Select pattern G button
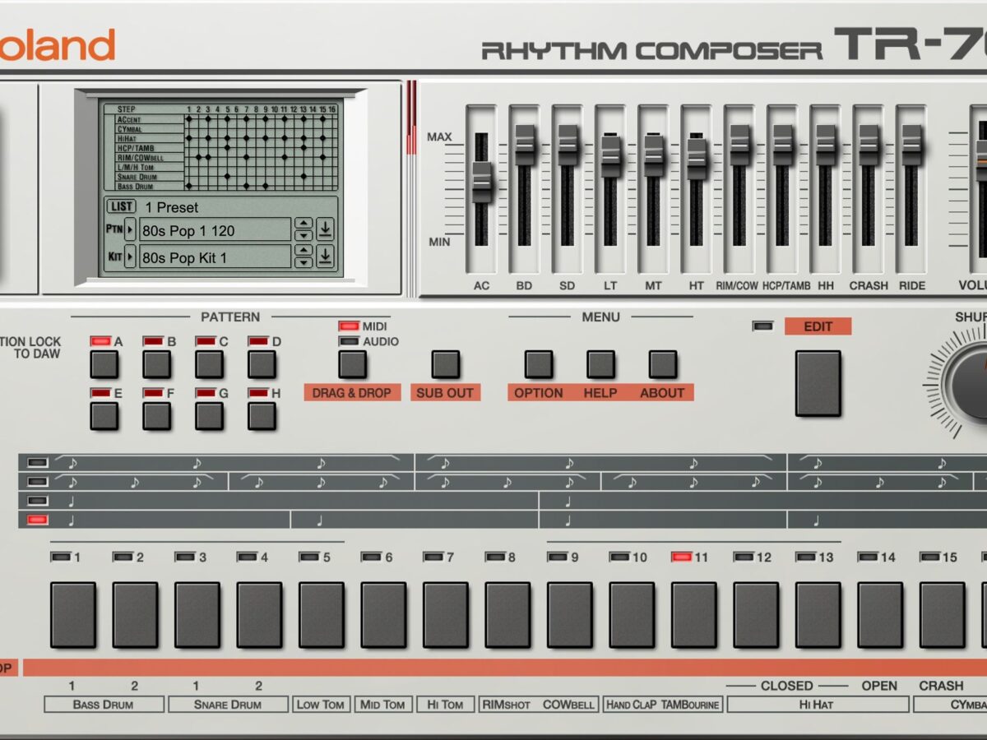Viewport: 987px width, 740px height. pos(210,416)
